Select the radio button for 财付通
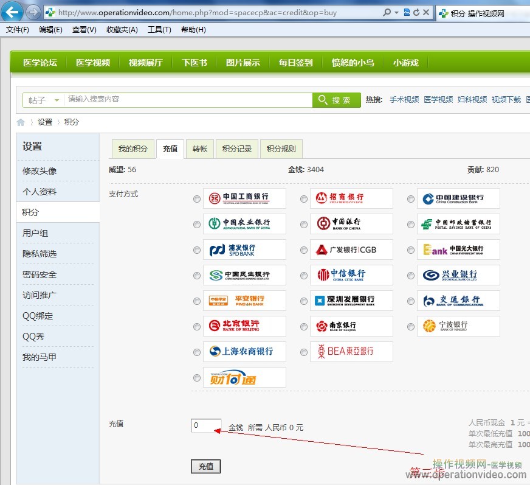530x485 pixels. pos(197,378)
